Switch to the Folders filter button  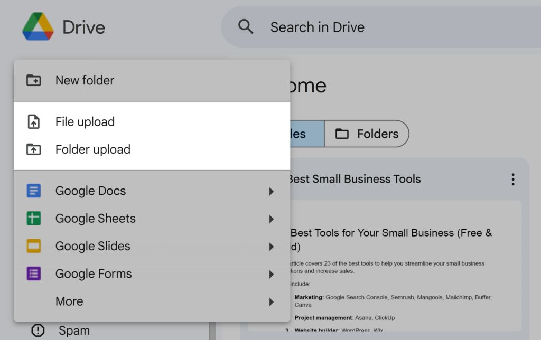click(x=367, y=134)
